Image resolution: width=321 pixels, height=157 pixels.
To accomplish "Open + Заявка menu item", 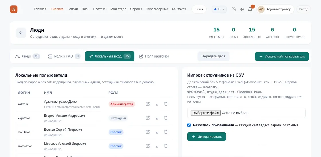I will [57, 9].
